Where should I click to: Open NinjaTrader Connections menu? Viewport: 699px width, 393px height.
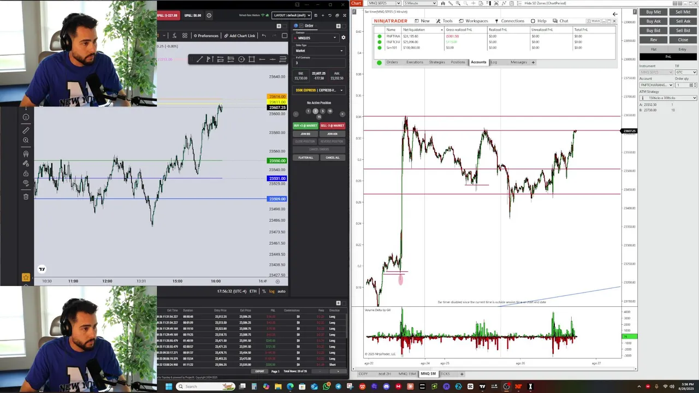(x=509, y=21)
